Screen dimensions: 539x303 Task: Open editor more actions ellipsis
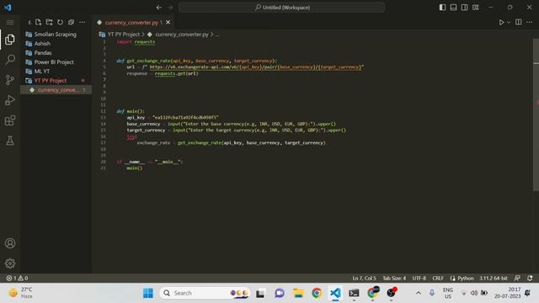(x=530, y=23)
